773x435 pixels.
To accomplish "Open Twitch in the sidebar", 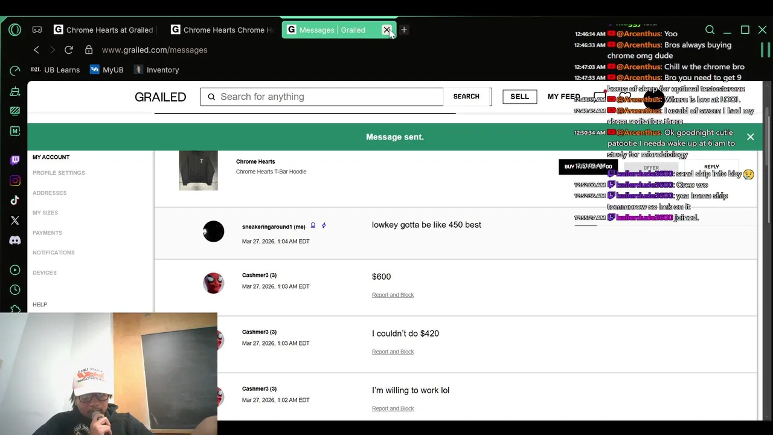I will tap(15, 160).
